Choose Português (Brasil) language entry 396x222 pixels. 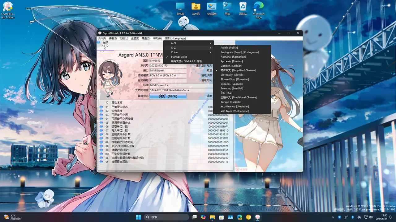242,52
